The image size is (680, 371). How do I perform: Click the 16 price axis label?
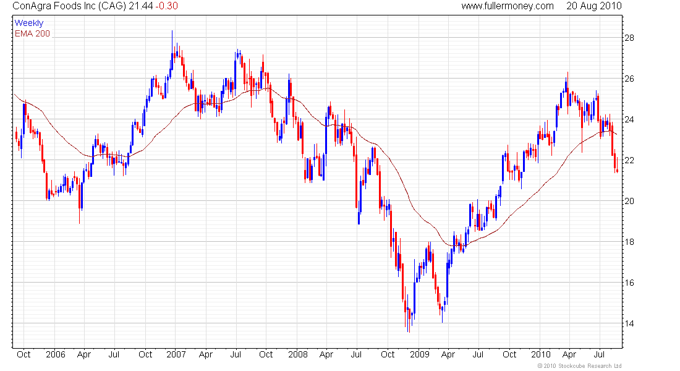pyautogui.click(x=629, y=283)
